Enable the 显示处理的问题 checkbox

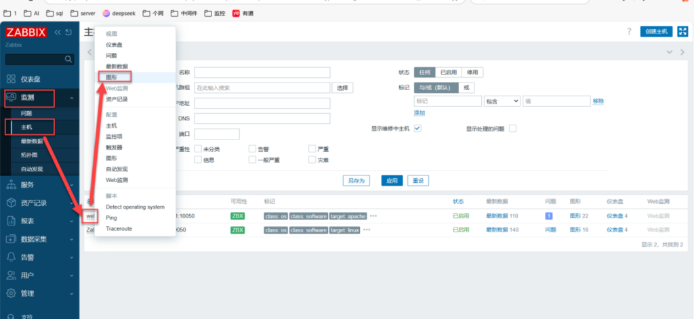[x=512, y=129]
